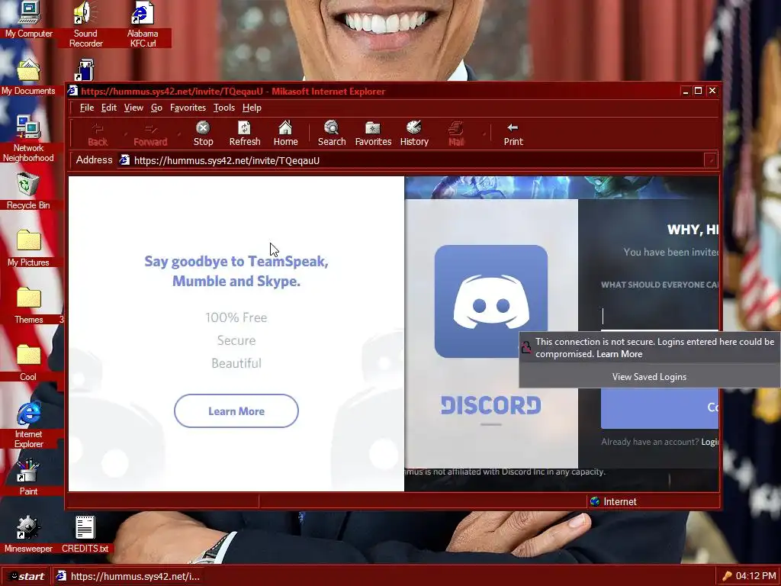Image resolution: width=781 pixels, height=586 pixels.
Task: Open the View menu
Action: [x=133, y=108]
